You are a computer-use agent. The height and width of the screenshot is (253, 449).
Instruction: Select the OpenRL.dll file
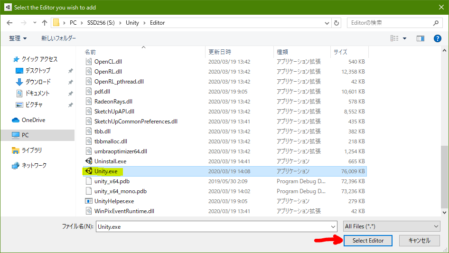pos(108,72)
